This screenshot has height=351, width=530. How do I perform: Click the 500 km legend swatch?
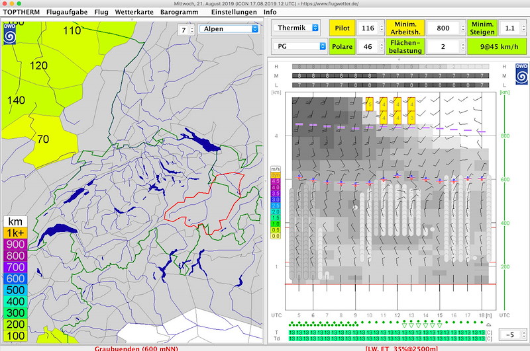tap(15, 290)
